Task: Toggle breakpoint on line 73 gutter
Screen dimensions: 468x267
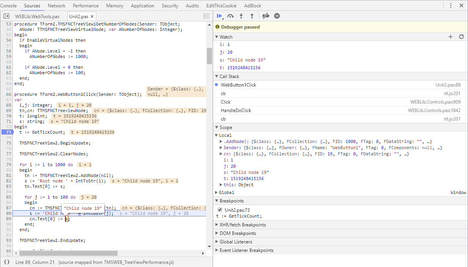Action: point(7,132)
